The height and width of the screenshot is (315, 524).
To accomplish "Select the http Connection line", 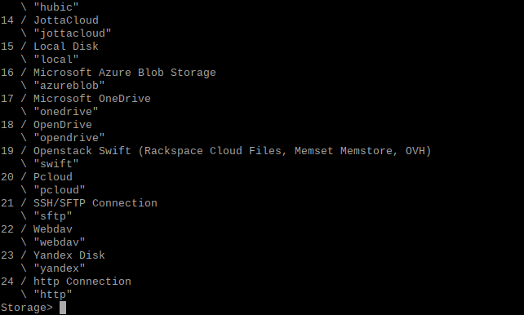I will pos(66,282).
